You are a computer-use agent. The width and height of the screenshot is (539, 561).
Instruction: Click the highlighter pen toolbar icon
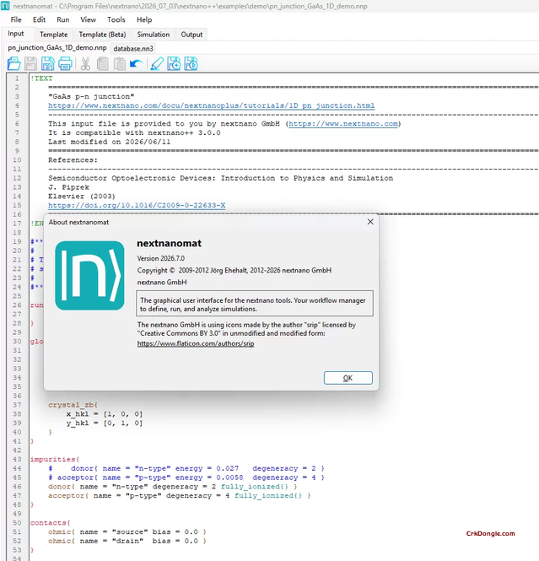(x=157, y=63)
